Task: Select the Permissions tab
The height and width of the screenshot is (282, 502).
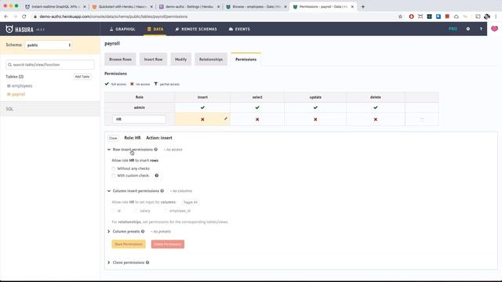Action: pyautogui.click(x=246, y=60)
